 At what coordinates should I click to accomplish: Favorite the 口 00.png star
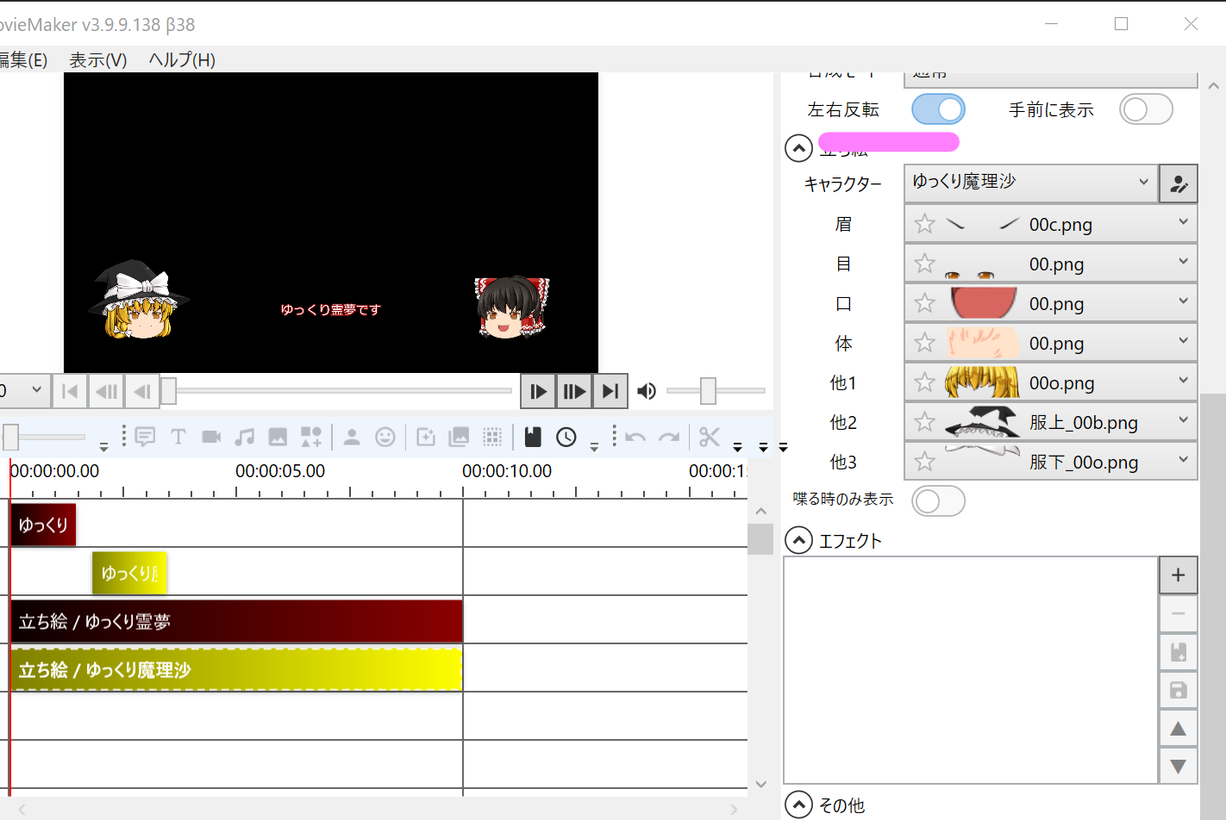point(925,303)
